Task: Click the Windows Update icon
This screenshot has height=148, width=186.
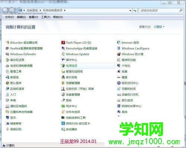Action: coord(63,54)
